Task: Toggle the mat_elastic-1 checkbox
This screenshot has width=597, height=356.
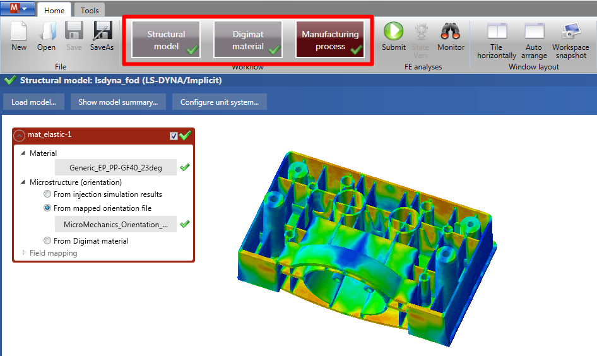Action: point(174,136)
